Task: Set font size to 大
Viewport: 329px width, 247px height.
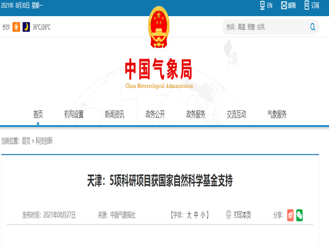Action: [189, 215]
